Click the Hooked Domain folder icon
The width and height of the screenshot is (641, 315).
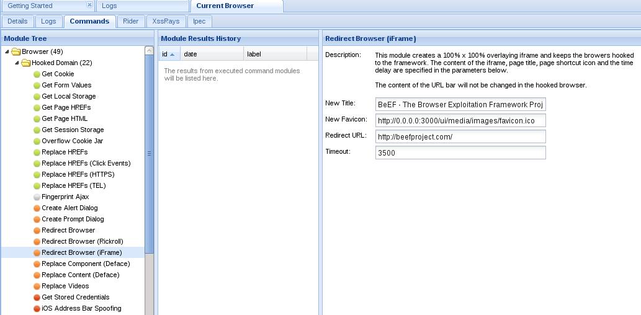click(26, 63)
